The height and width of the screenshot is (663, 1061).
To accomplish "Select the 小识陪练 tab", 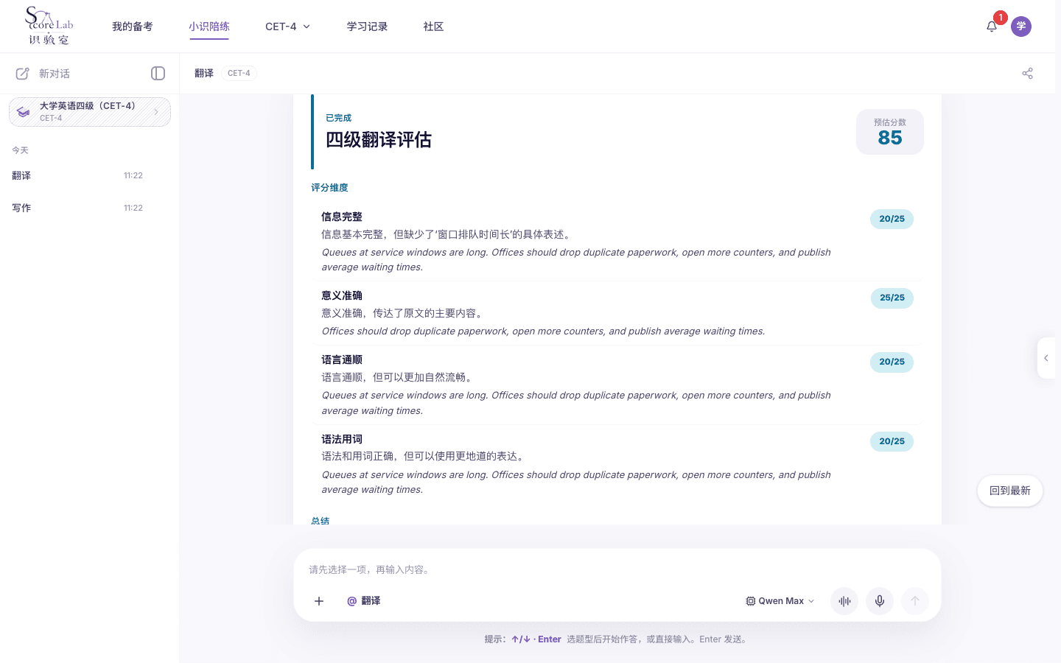I will click(x=209, y=27).
